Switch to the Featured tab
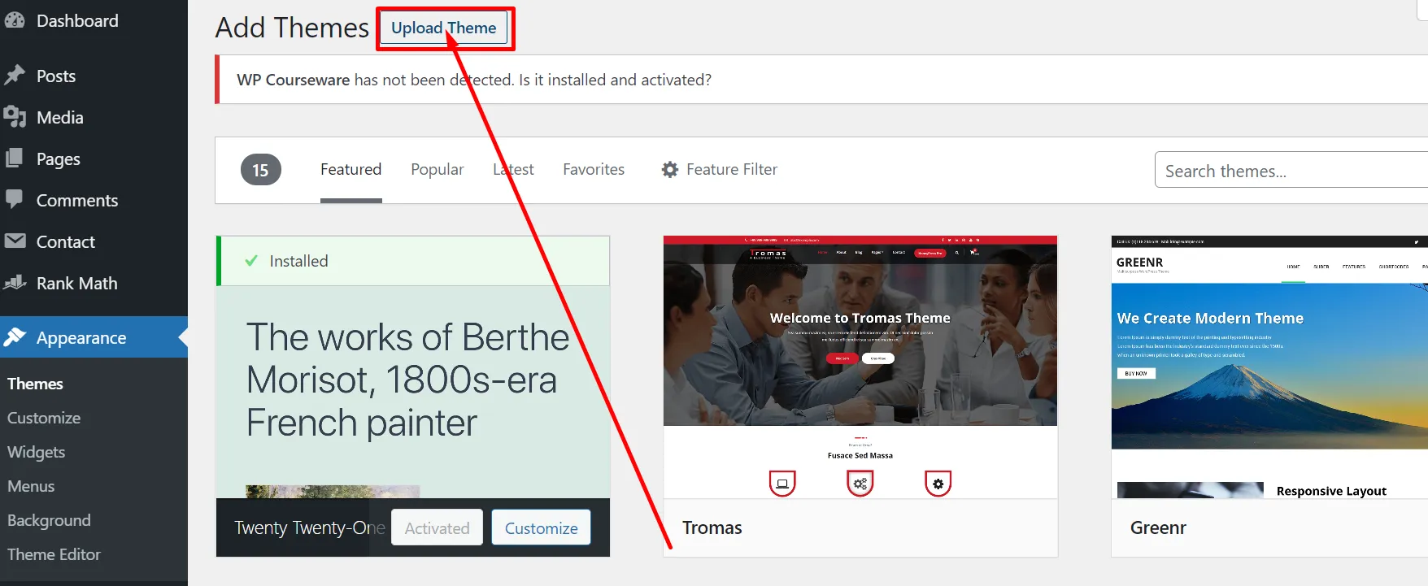 tap(350, 169)
